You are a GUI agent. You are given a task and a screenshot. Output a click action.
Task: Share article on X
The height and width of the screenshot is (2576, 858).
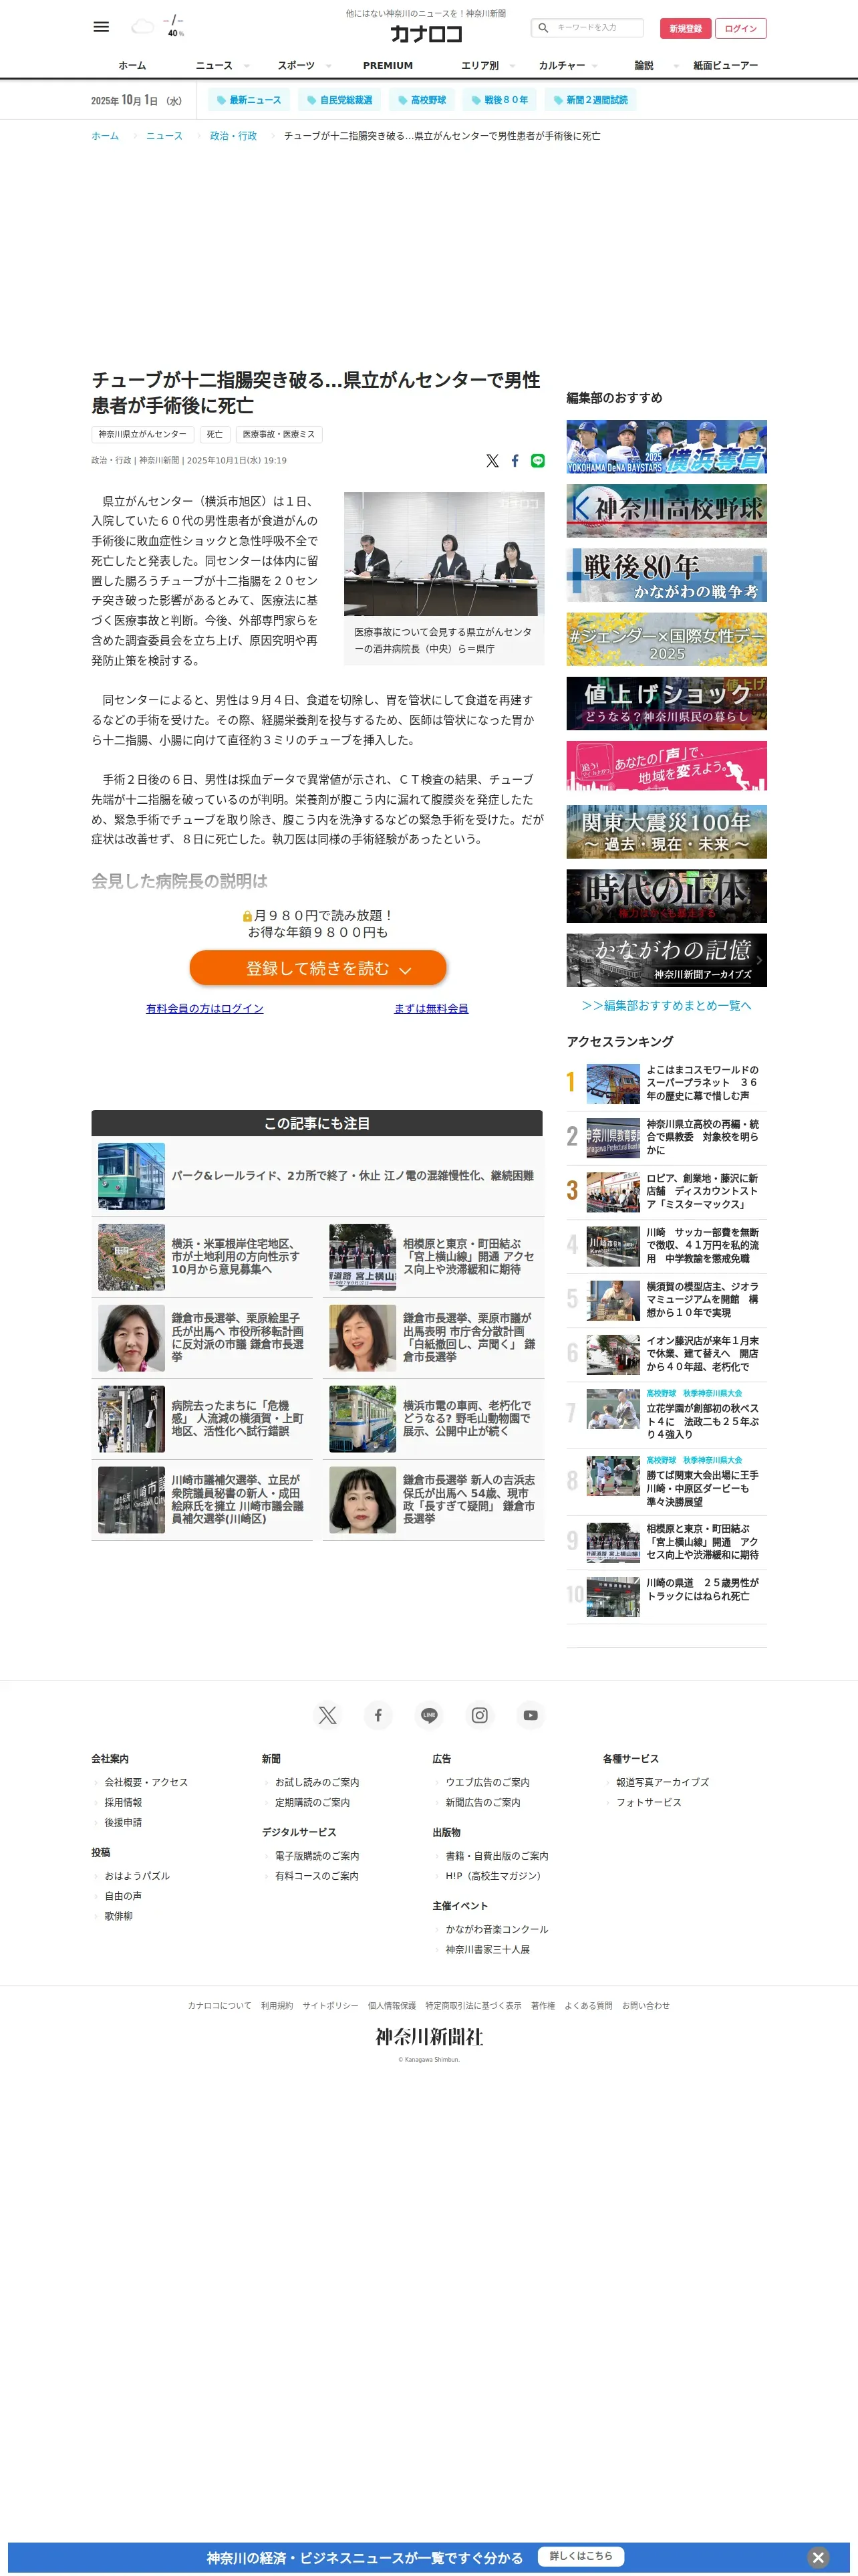pyautogui.click(x=492, y=461)
